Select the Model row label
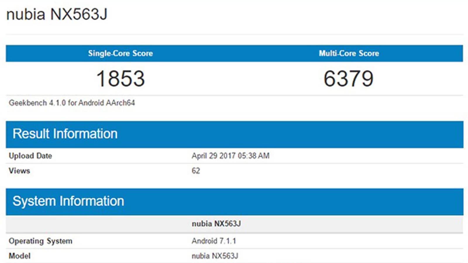 coord(20,256)
